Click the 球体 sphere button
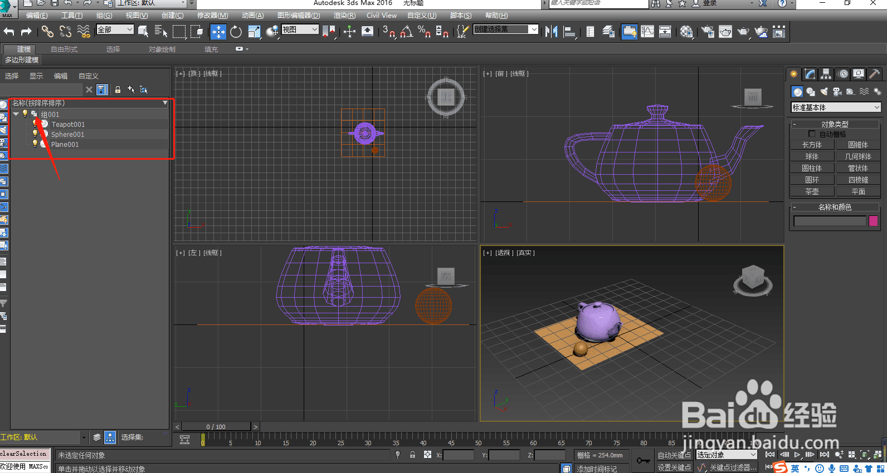The width and height of the screenshot is (887, 473). point(812,156)
